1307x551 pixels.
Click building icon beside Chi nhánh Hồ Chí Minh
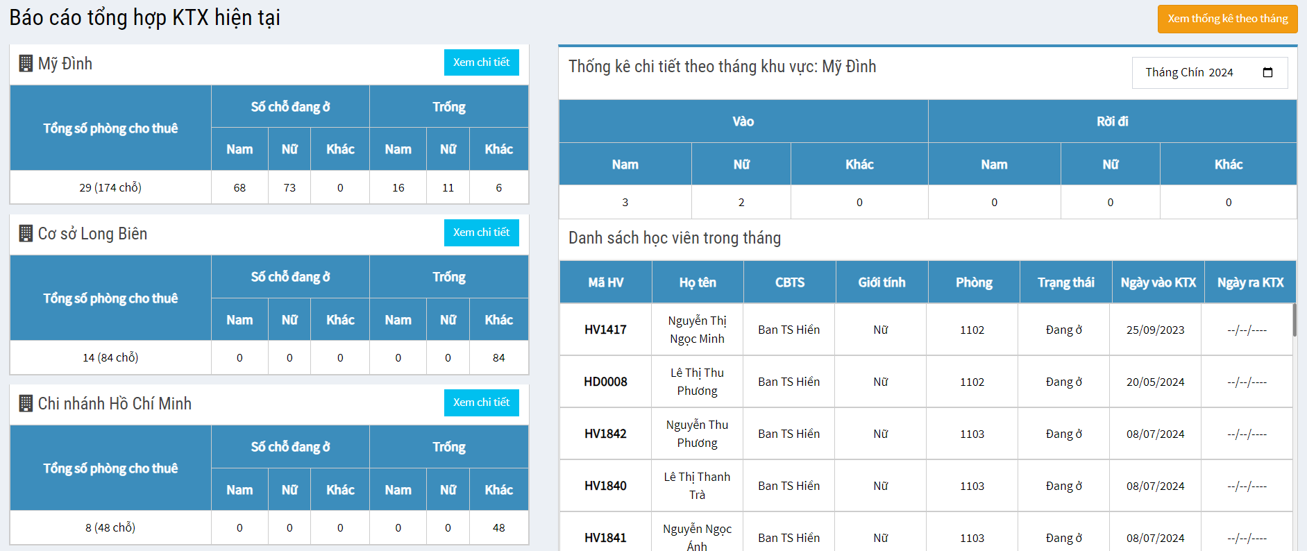(x=26, y=404)
